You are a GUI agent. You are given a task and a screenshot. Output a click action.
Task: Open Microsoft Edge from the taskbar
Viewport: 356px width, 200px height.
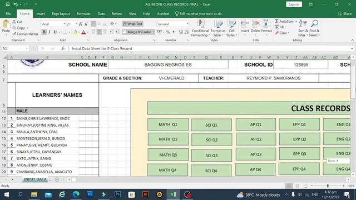click(76, 194)
